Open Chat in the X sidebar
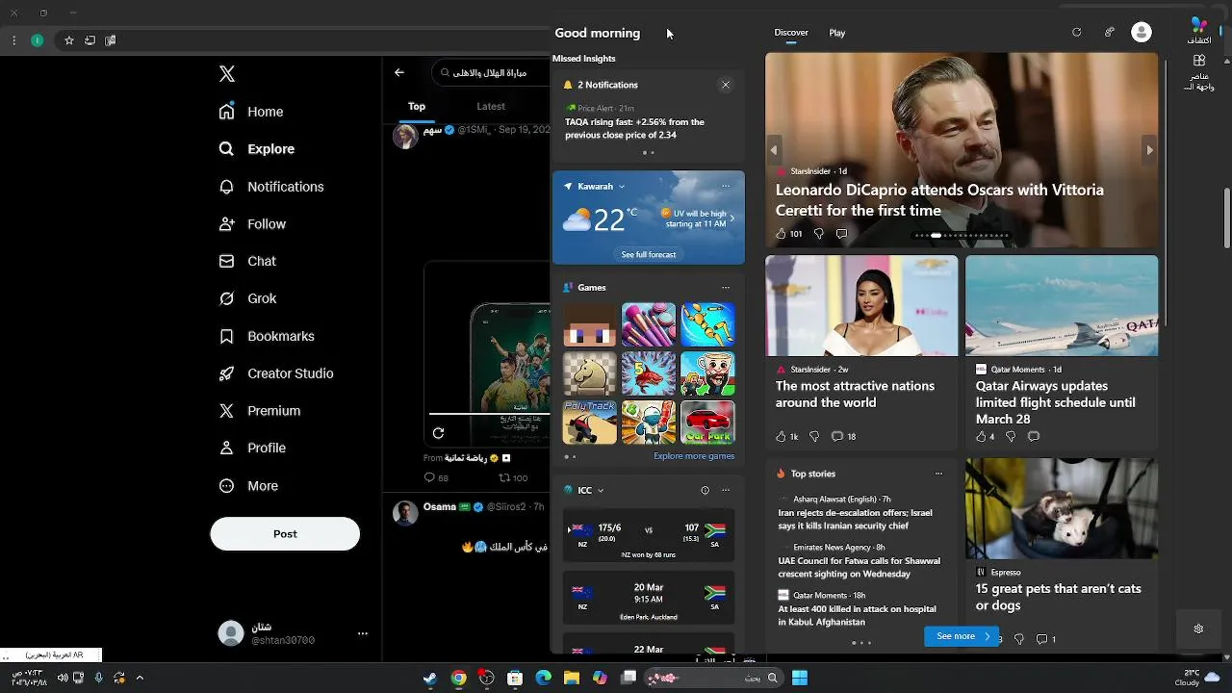 (x=247, y=261)
